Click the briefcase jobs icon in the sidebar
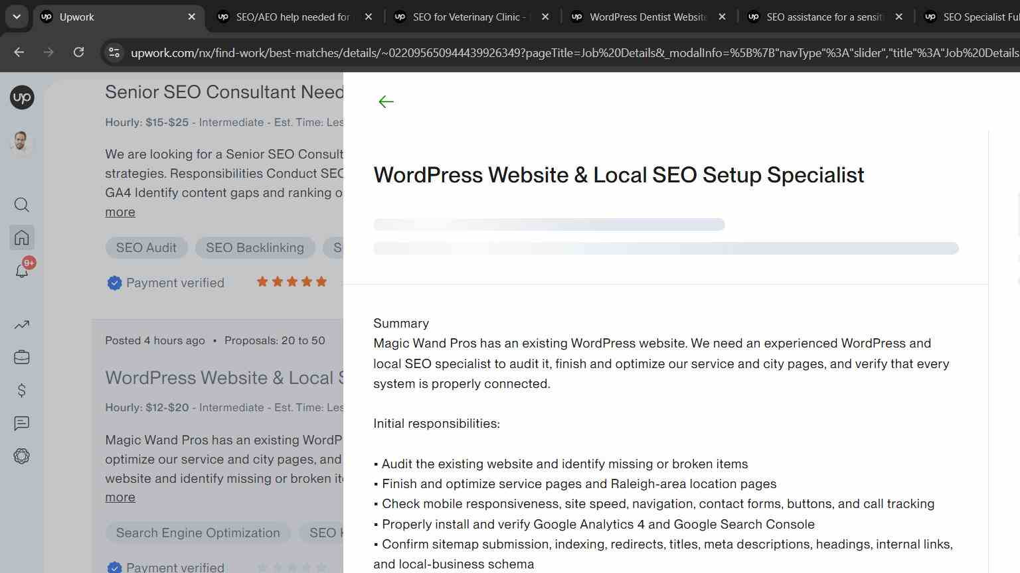1020x573 pixels. click(22, 357)
